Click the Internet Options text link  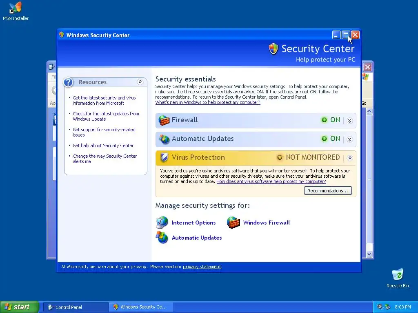(193, 223)
